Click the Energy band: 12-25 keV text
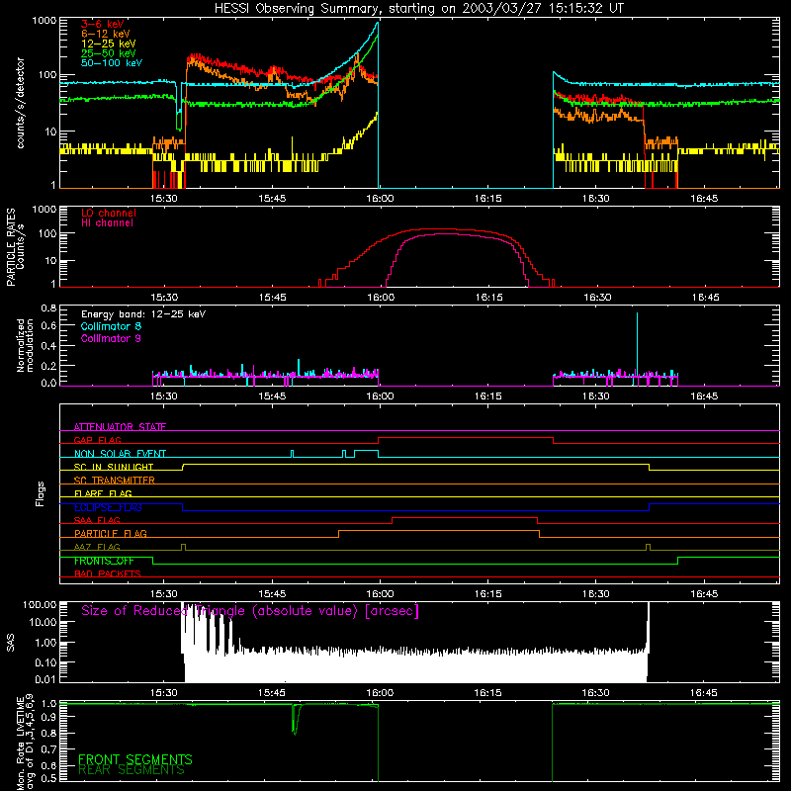The height and width of the screenshot is (791, 791). tap(143, 314)
